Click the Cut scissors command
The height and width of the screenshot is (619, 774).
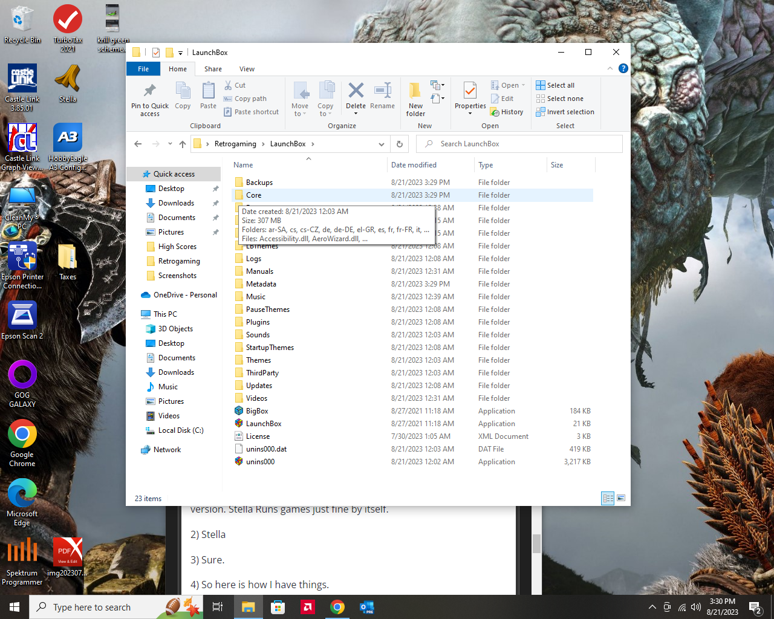coord(235,85)
